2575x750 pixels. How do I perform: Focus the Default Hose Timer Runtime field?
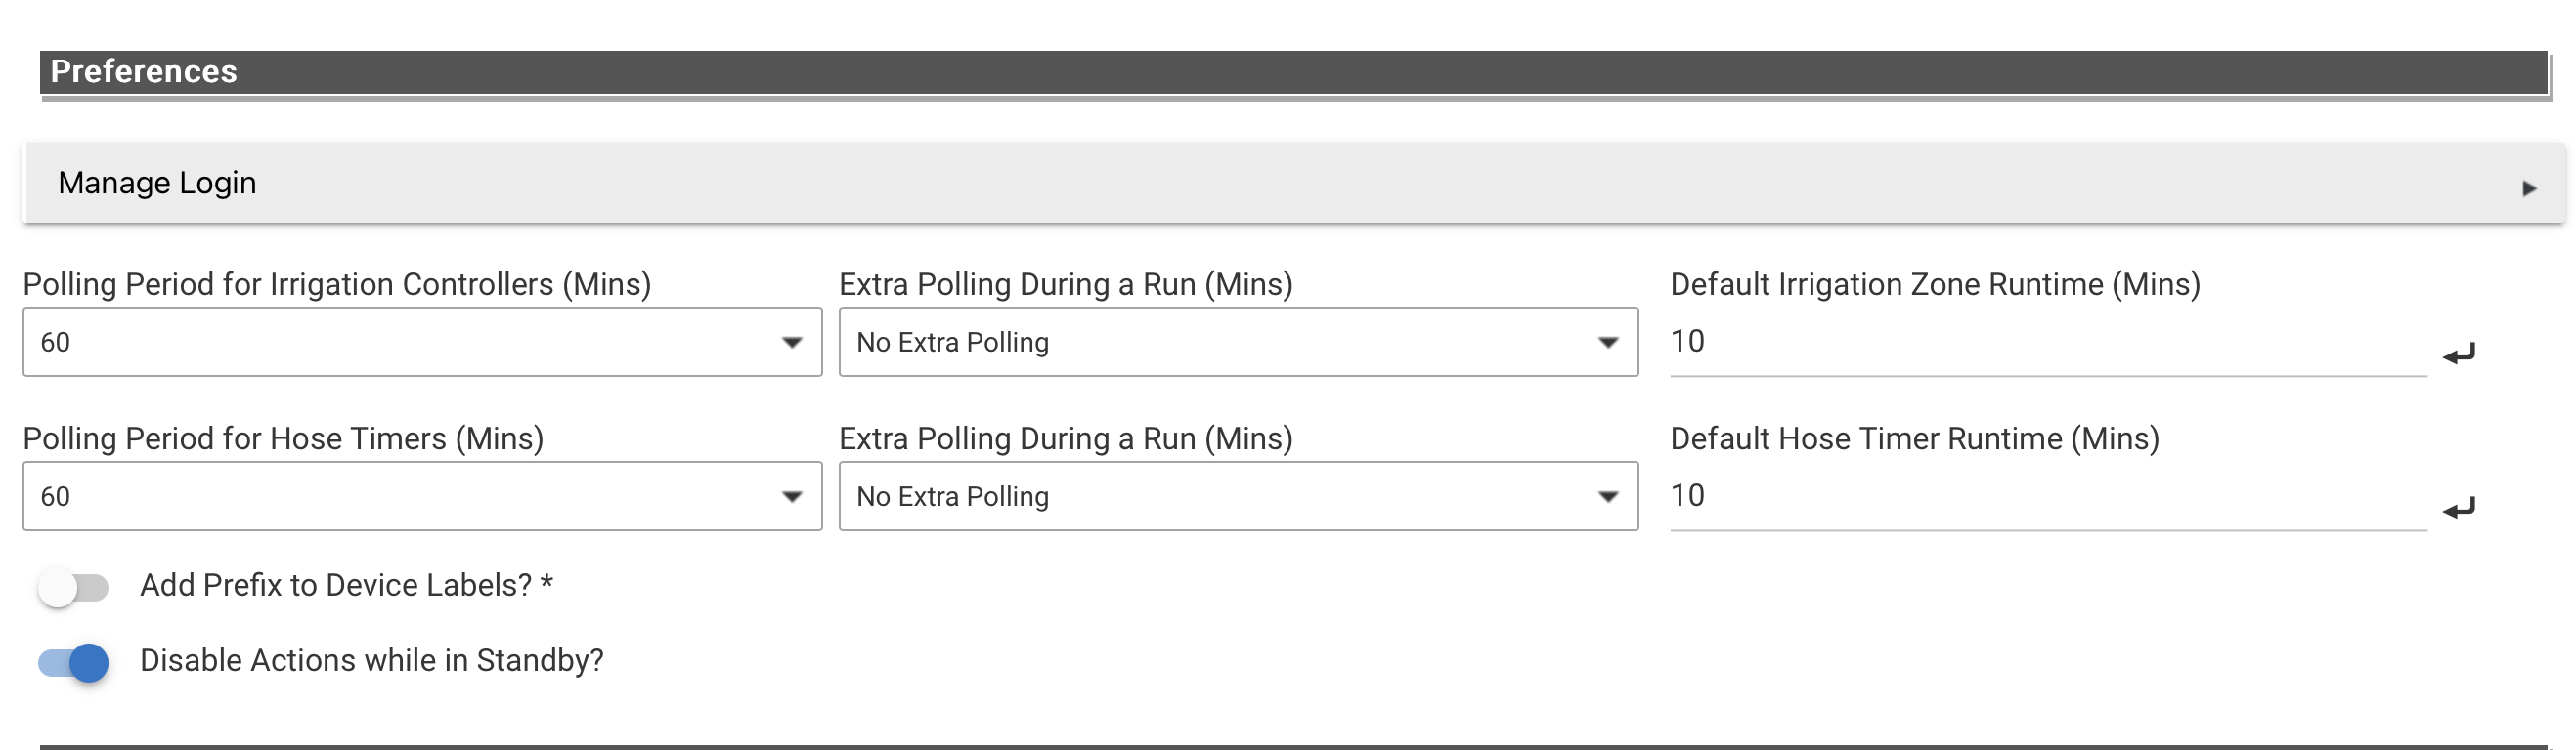point(2047,496)
